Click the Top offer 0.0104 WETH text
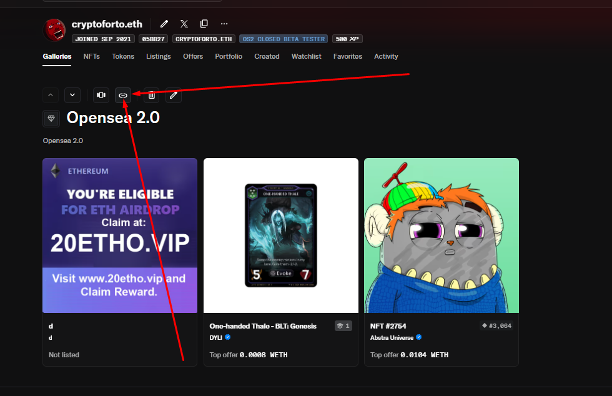This screenshot has height=396, width=612. (x=410, y=355)
